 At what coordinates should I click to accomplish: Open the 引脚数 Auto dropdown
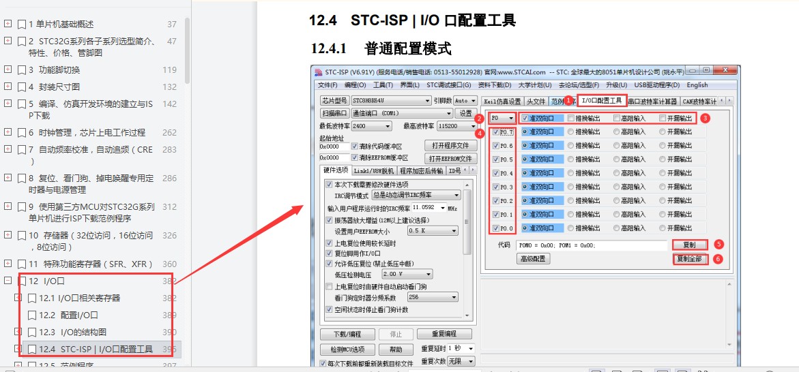pyautogui.click(x=465, y=101)
